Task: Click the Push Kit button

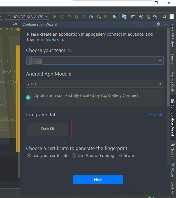Action: (x=48, y=129)
